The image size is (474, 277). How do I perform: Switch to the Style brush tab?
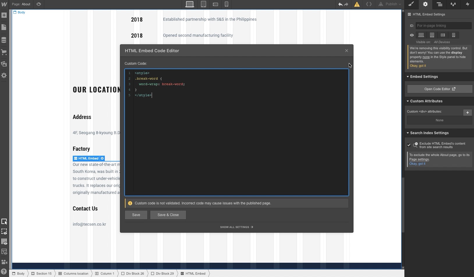tap(411, 4)
